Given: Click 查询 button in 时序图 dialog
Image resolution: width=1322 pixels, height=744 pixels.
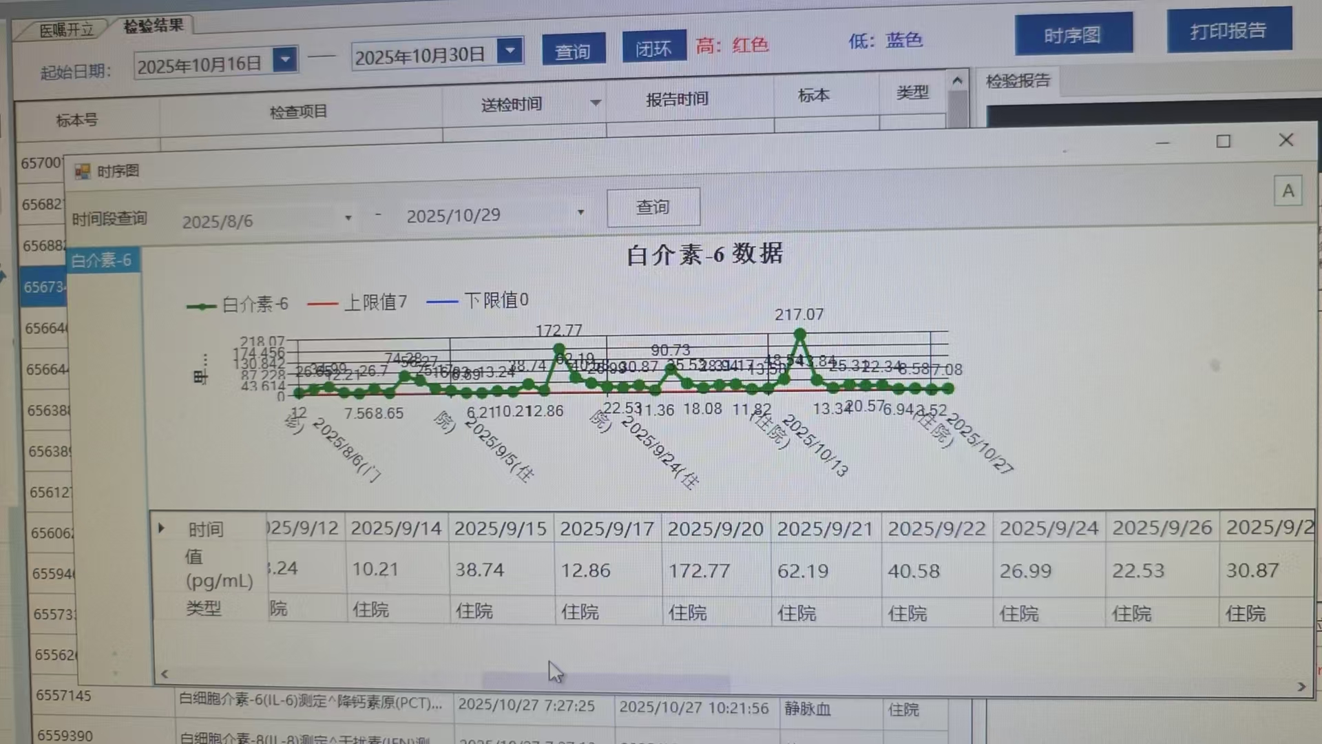Looking at the screenshot, I should 653,207.
